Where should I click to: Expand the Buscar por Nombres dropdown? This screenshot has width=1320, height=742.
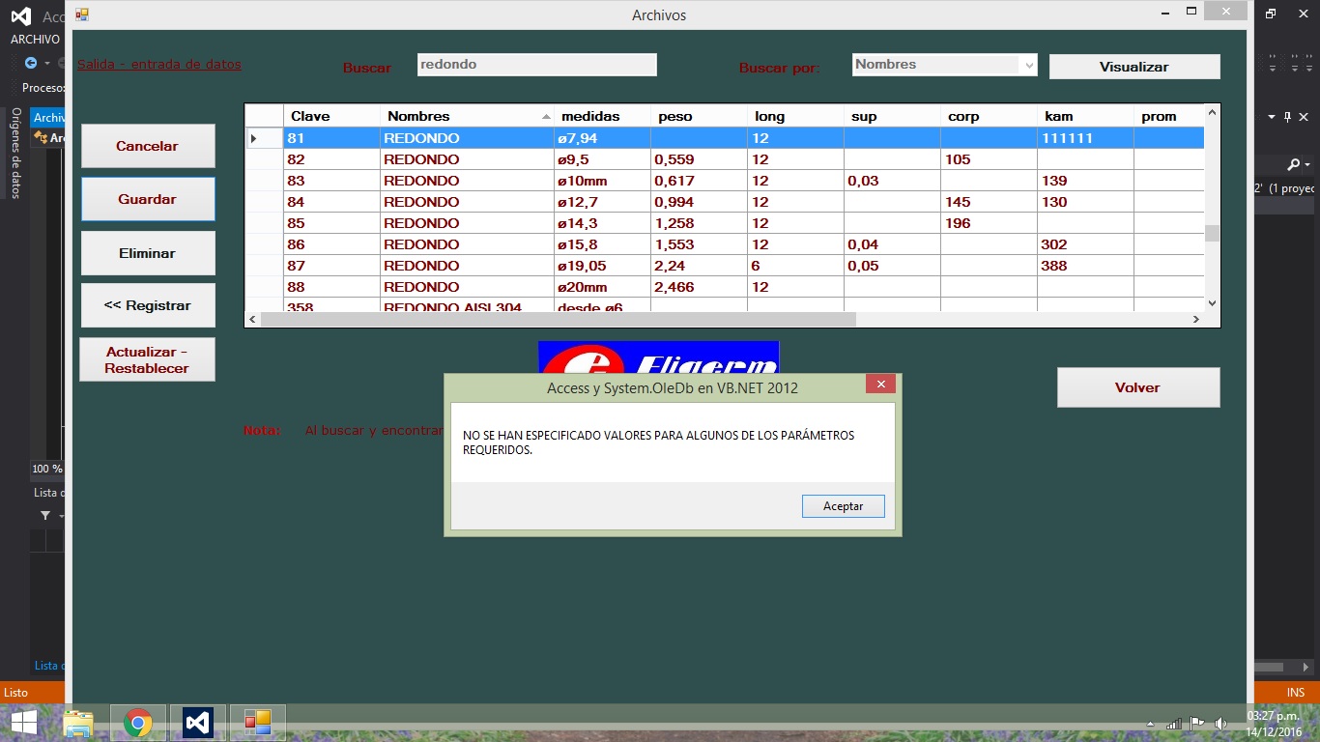[1029, 65]
